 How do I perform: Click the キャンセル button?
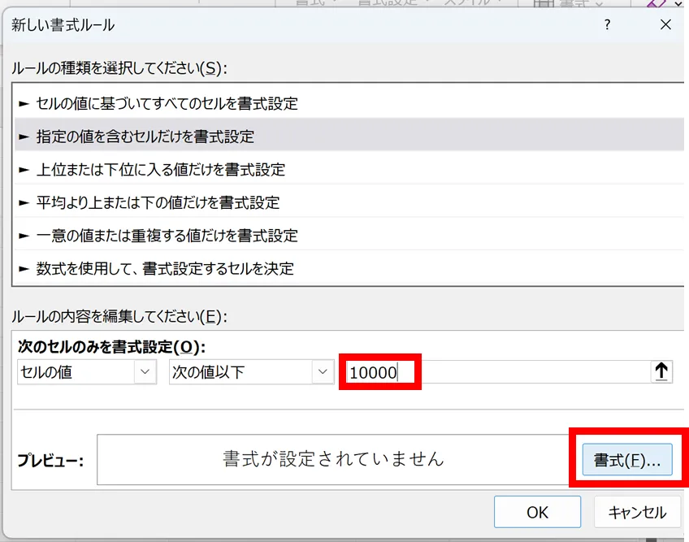coord(637,513)
